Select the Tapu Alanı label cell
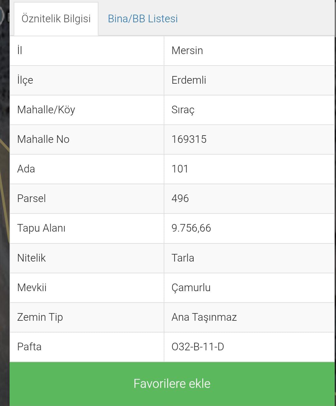This screenshot has width=336, height=406. (x=87, y=228)
